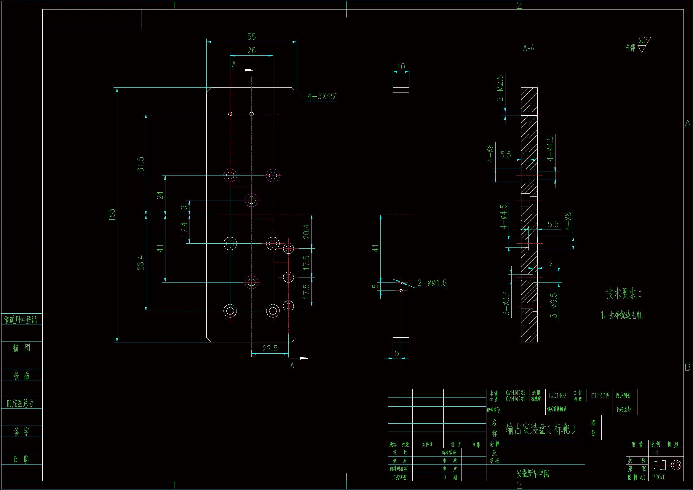Click the 图幅 A3 sheet size cell
The height and width of the screenshot is (490, 693).
pos(637,478)
